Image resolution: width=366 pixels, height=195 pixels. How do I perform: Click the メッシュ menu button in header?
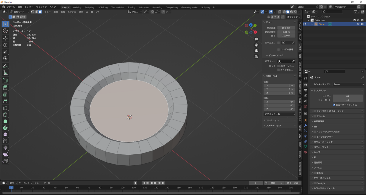pos(72,12)
